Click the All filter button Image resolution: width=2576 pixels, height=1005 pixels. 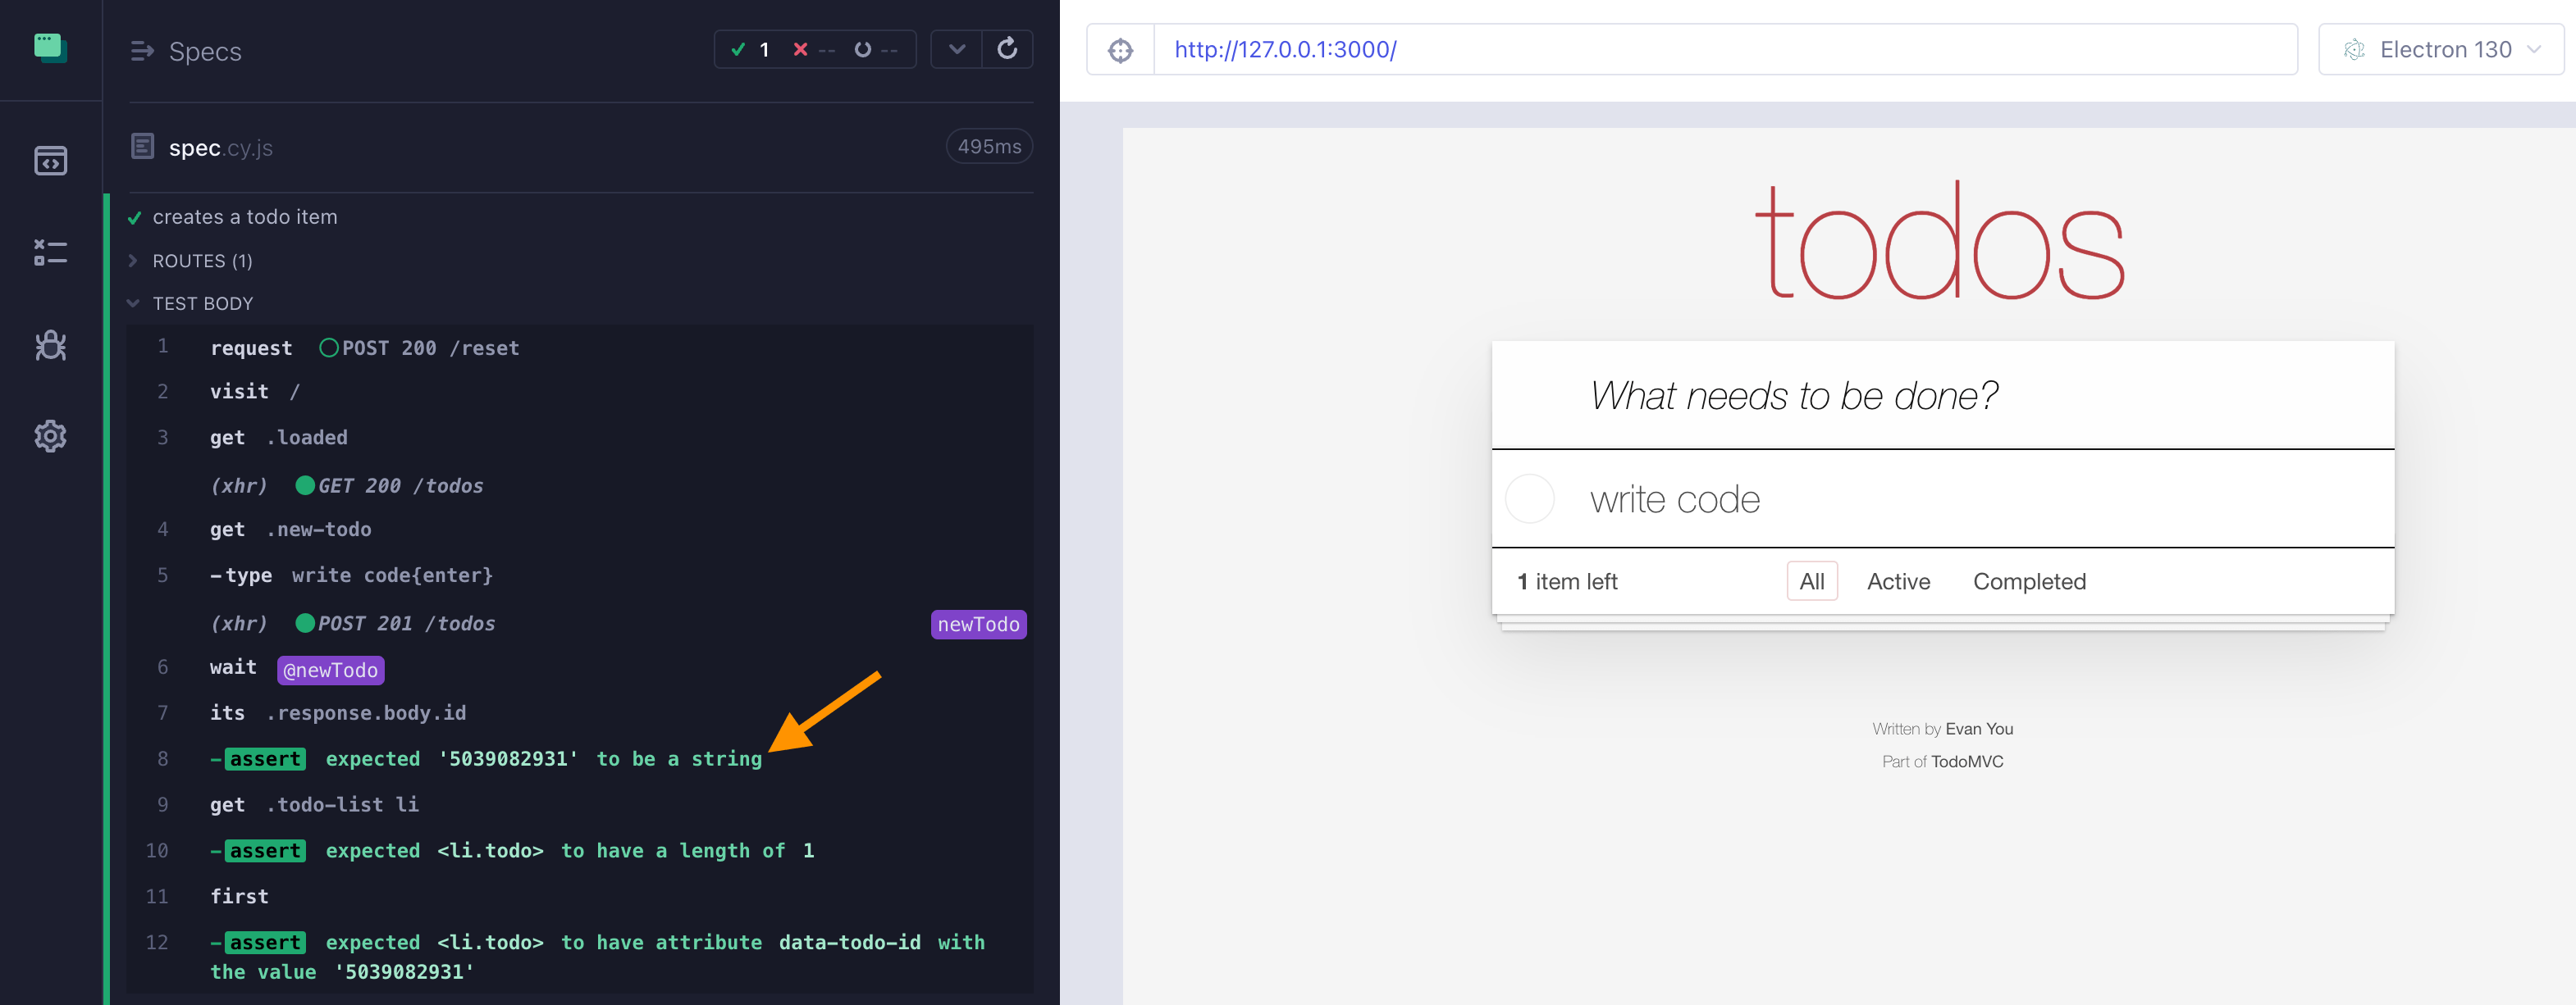(1811, 580)
